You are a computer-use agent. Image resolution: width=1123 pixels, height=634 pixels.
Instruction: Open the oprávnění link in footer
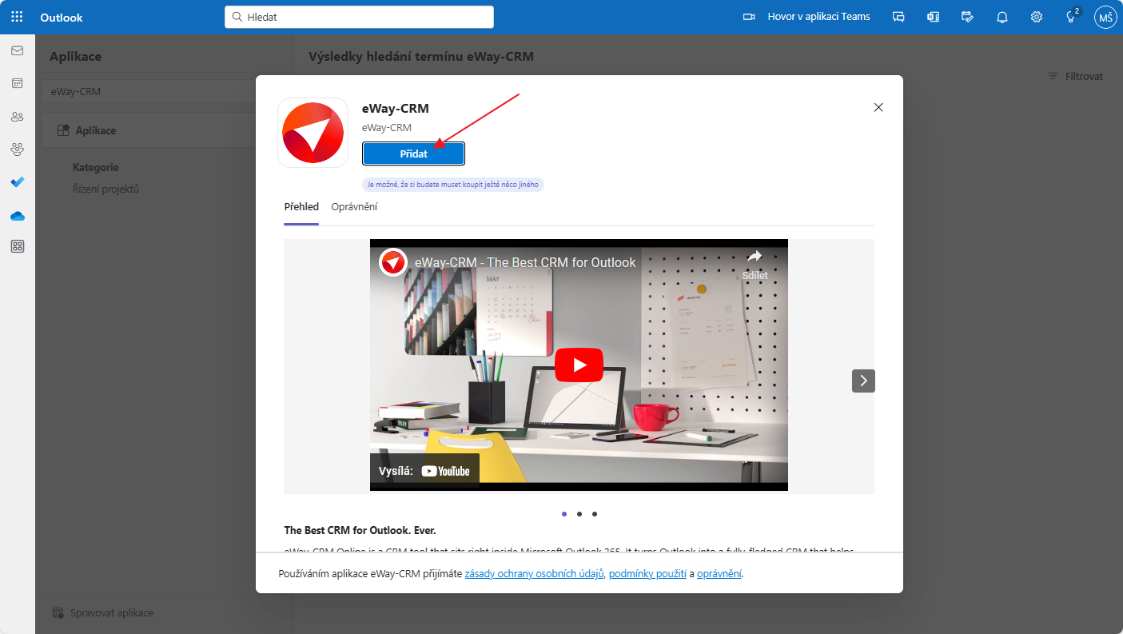point(719,573)
